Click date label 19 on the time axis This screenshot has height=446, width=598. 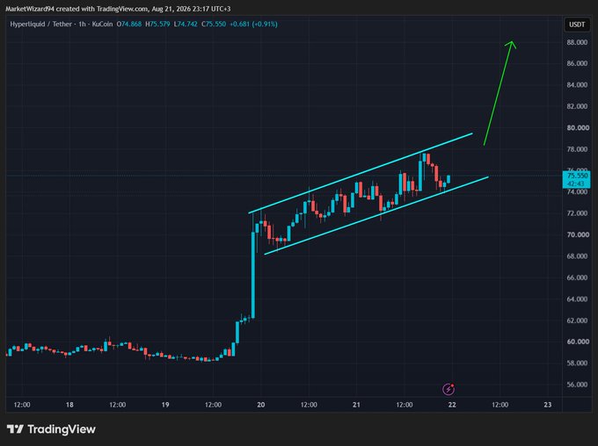click(x=165, y=405)
